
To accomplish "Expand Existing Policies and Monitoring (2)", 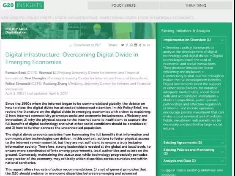I will (194, 152).
